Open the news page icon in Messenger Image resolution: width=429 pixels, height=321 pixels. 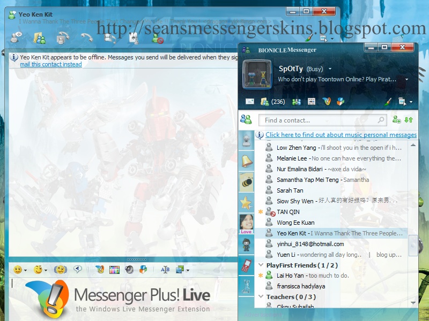312,102
